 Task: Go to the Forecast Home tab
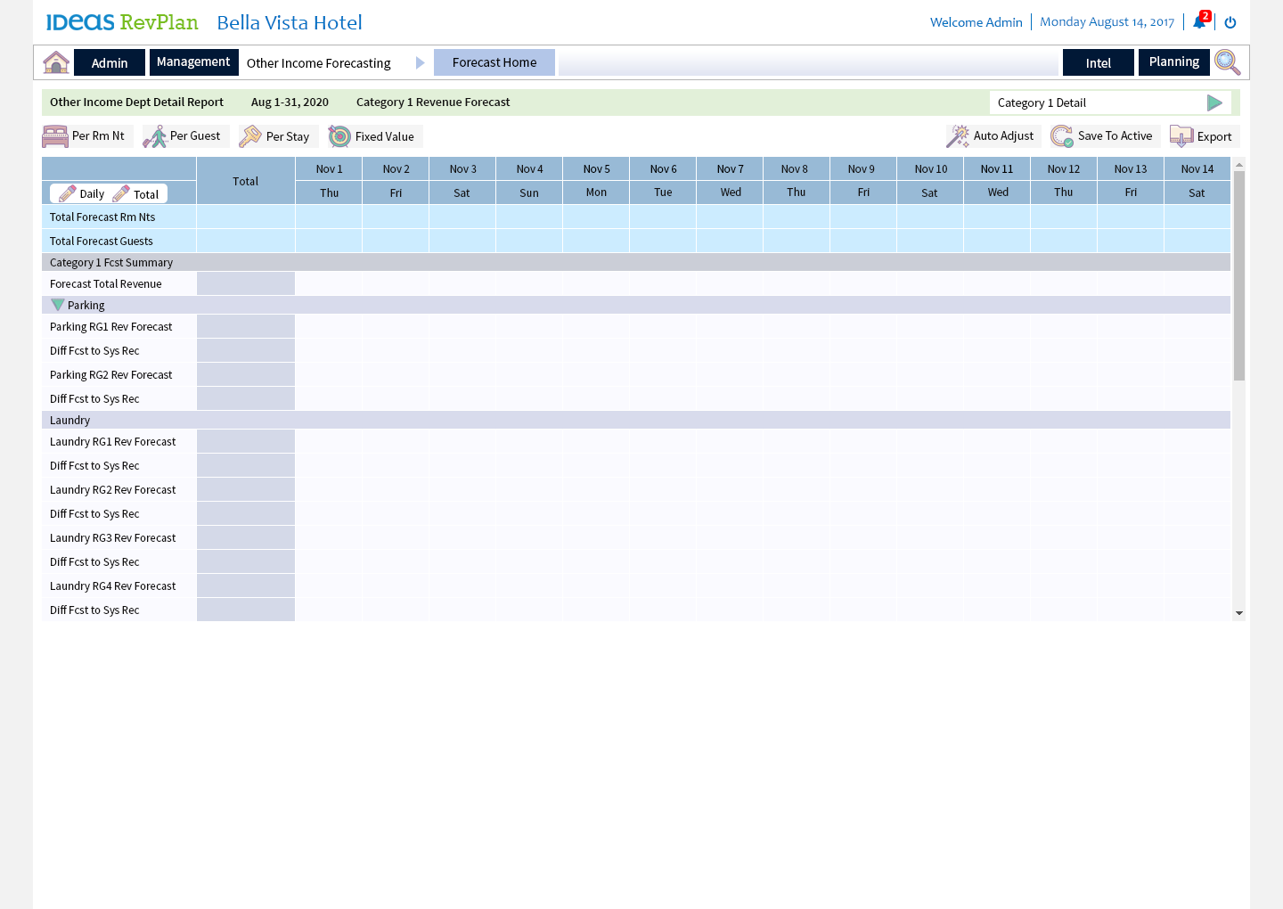pos(494,62)
